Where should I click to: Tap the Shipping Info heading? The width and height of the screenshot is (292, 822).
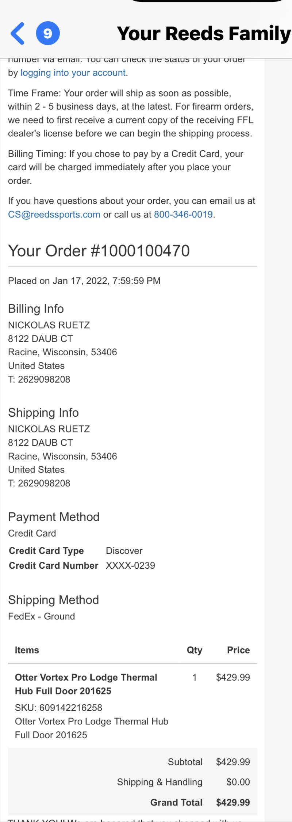pos(43,413)
